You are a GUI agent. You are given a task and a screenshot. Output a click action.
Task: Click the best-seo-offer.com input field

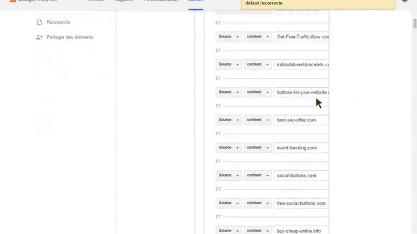pyautogui.click(x=301, y=120)
